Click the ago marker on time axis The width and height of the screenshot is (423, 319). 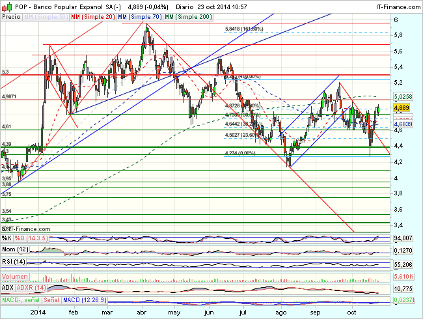click(x=281, y=312)
